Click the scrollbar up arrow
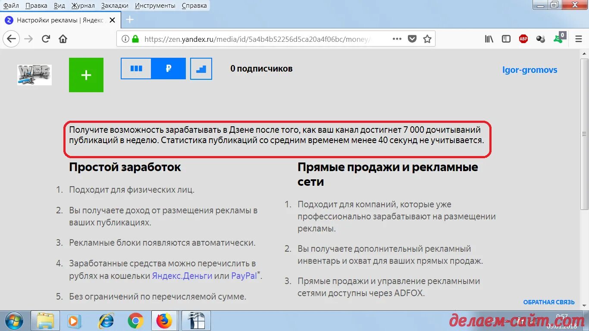 (x=585, y=53)
